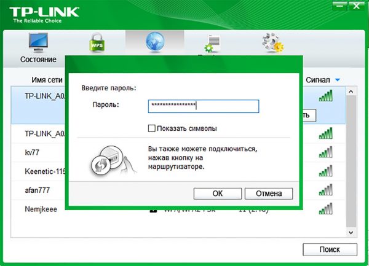This screenshot has width=369, height=266.
Task: Confirm password with OK button
Action: click(x=218, y=194)
